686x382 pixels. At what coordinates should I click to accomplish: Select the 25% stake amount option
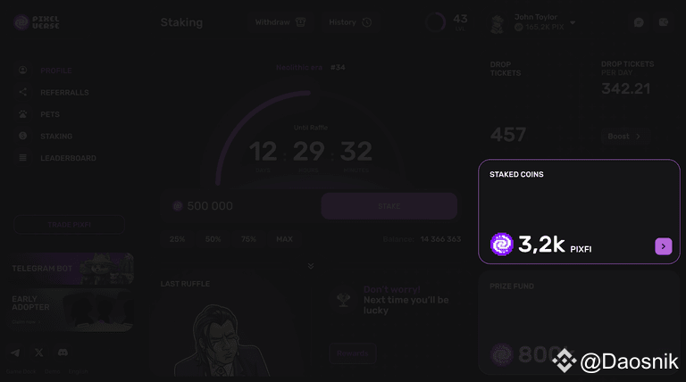point(177,239)
